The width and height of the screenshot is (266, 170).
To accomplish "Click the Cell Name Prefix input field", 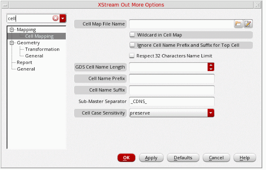I will 172,79.
